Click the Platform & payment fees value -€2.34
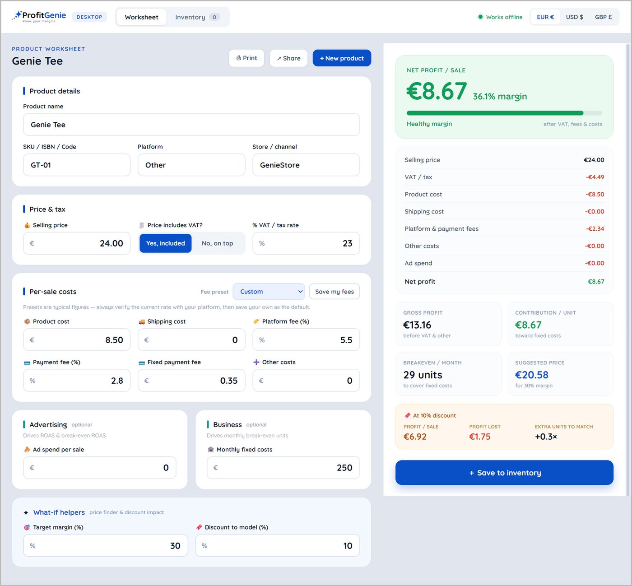Viewport: 632px width, 586px height. pyautogui.click(x=595, y=229)
